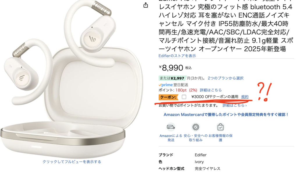Click the または¥2,997 monthly payment badge
The width and height of the screenshot is (298, 173).
[172, 78]
